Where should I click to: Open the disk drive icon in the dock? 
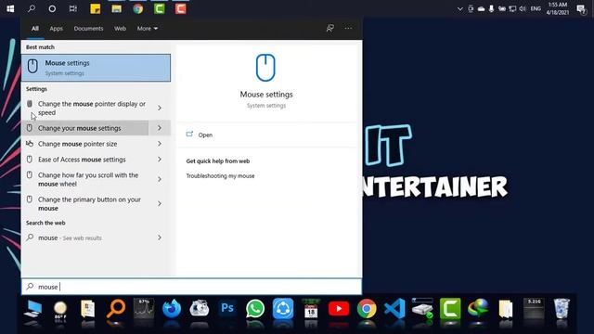pos(422,309)
